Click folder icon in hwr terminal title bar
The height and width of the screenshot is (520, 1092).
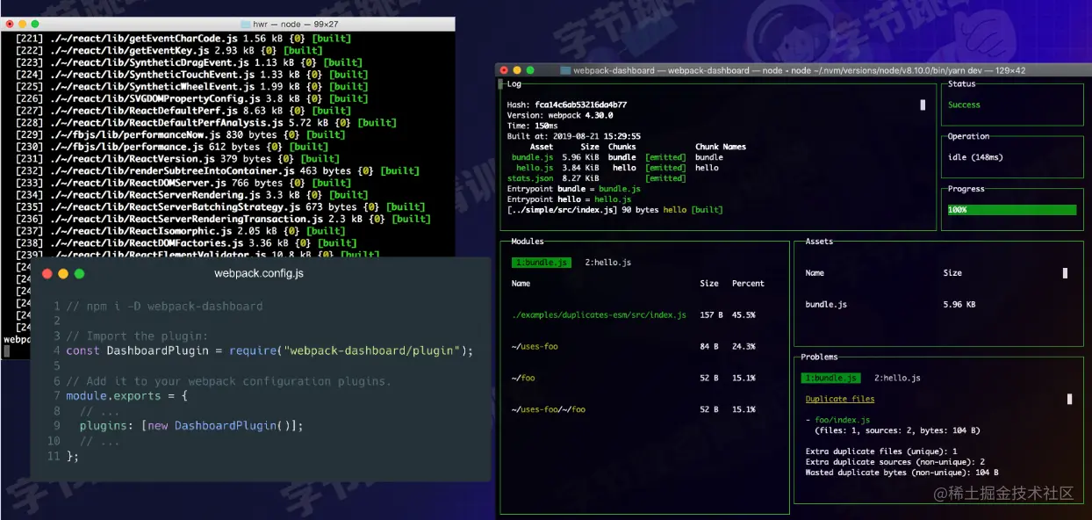245,24
